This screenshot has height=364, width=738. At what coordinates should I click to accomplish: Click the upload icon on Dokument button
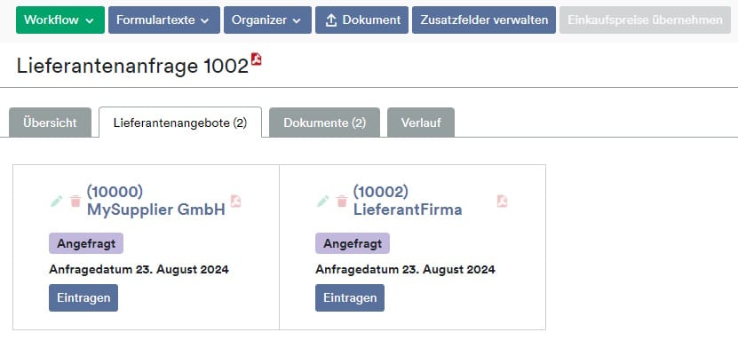coord(331,20)
